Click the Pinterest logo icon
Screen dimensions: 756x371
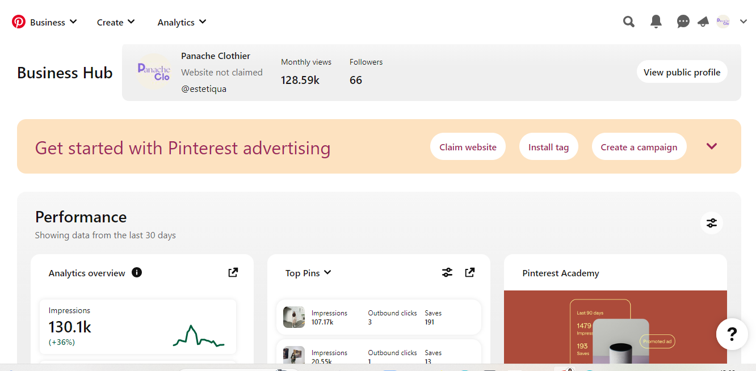[19, 22]
